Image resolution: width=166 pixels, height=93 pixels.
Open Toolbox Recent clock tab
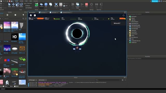pos(15,15)
